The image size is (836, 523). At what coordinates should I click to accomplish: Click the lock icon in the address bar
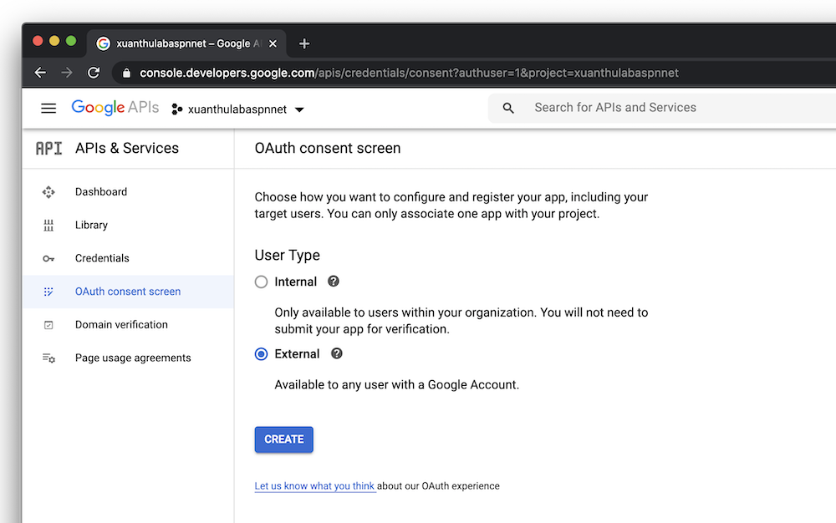[126, 73]
